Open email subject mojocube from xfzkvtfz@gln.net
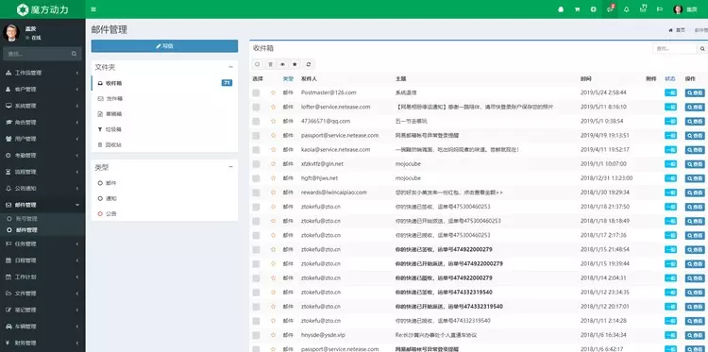Viewport: 708px width, 352px height. (x=408, y=164)
